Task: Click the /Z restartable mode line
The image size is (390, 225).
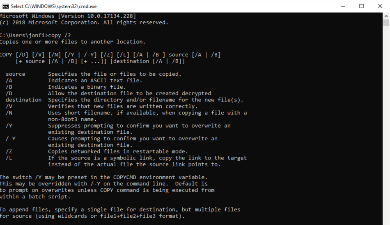Action: (97, 151)
